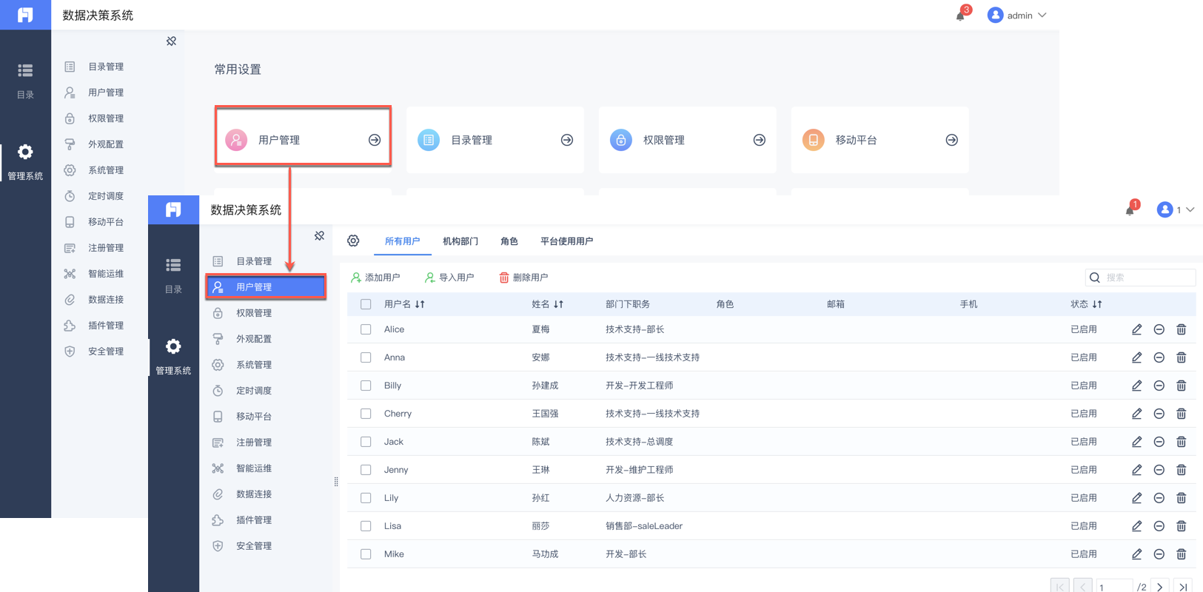Click the arrow icon on the 移动平台 card
This screenshot has height=592, width=1203.
point(952,140)
